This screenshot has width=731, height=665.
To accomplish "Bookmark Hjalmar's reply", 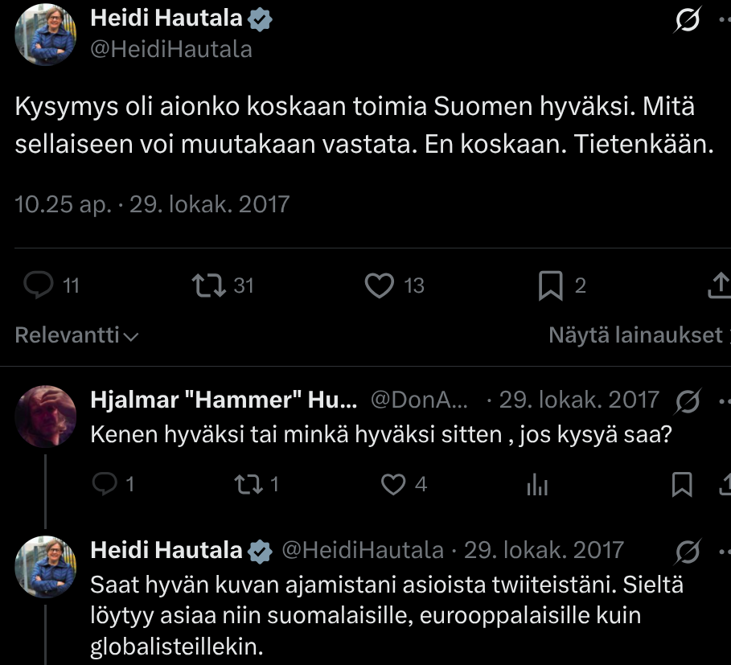I will click(682, 484).
